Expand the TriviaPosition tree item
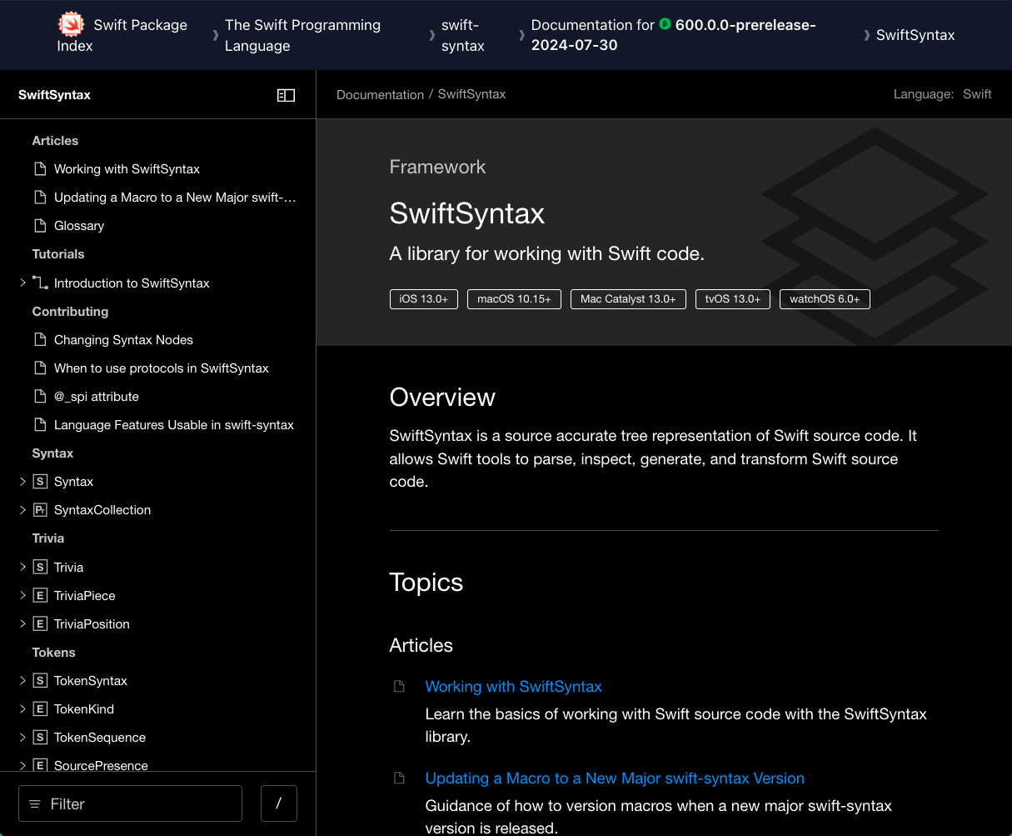 tap(22, 624)
